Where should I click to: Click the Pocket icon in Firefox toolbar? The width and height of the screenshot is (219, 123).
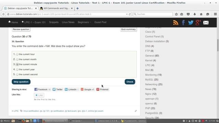coord(188,14)
